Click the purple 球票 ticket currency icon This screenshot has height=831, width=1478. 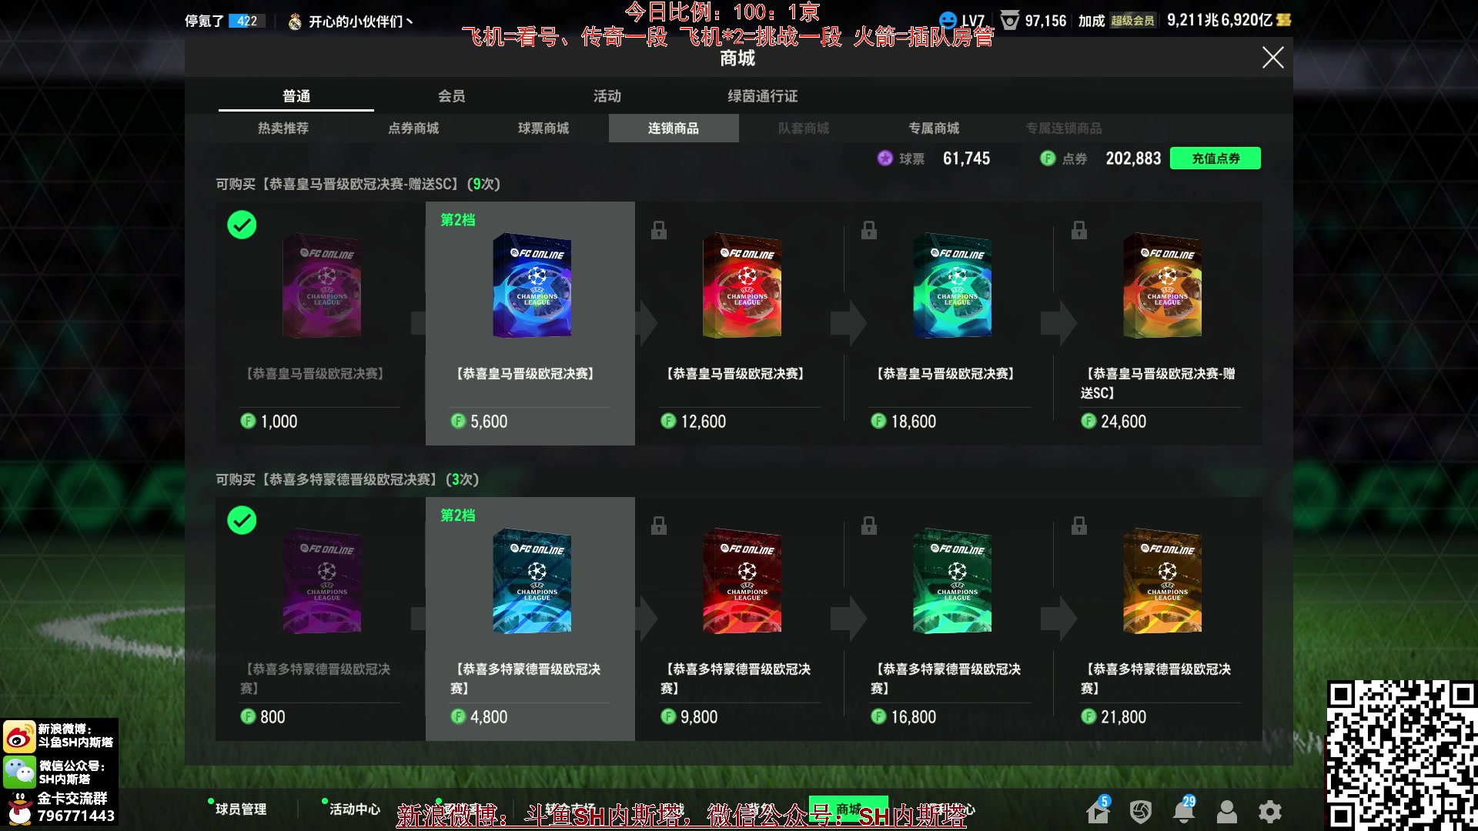885,159
